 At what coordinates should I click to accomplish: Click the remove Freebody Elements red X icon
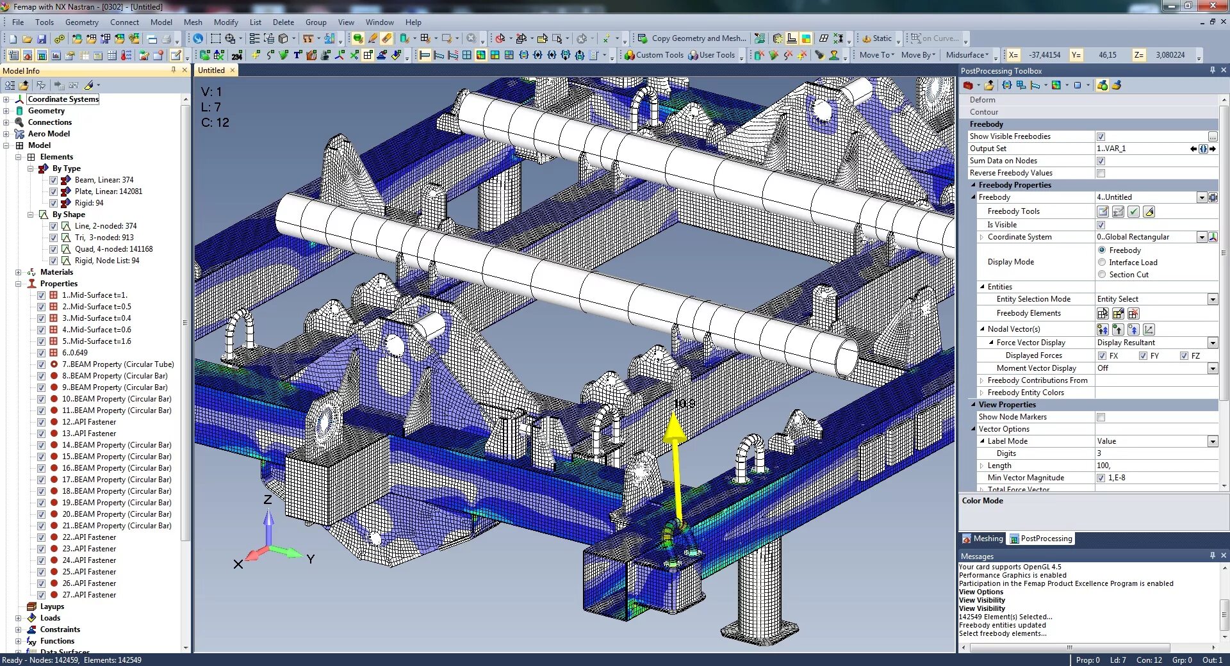(x=1133, y=313)
